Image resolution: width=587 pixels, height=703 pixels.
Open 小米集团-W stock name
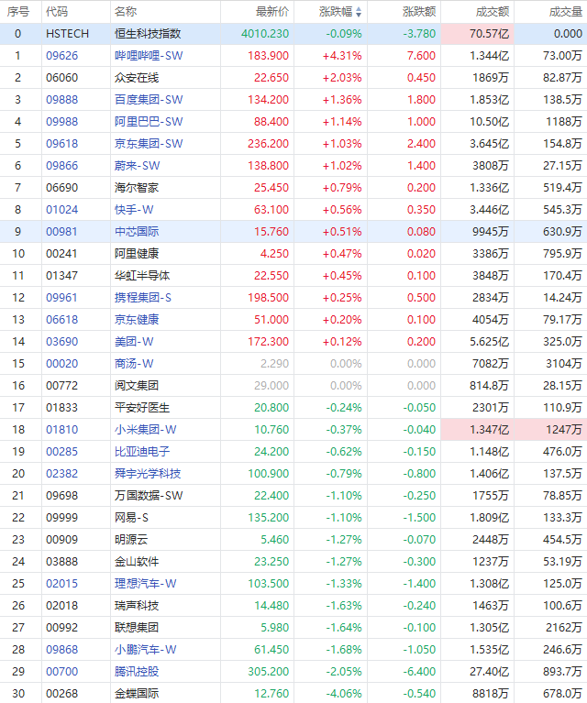146,429
